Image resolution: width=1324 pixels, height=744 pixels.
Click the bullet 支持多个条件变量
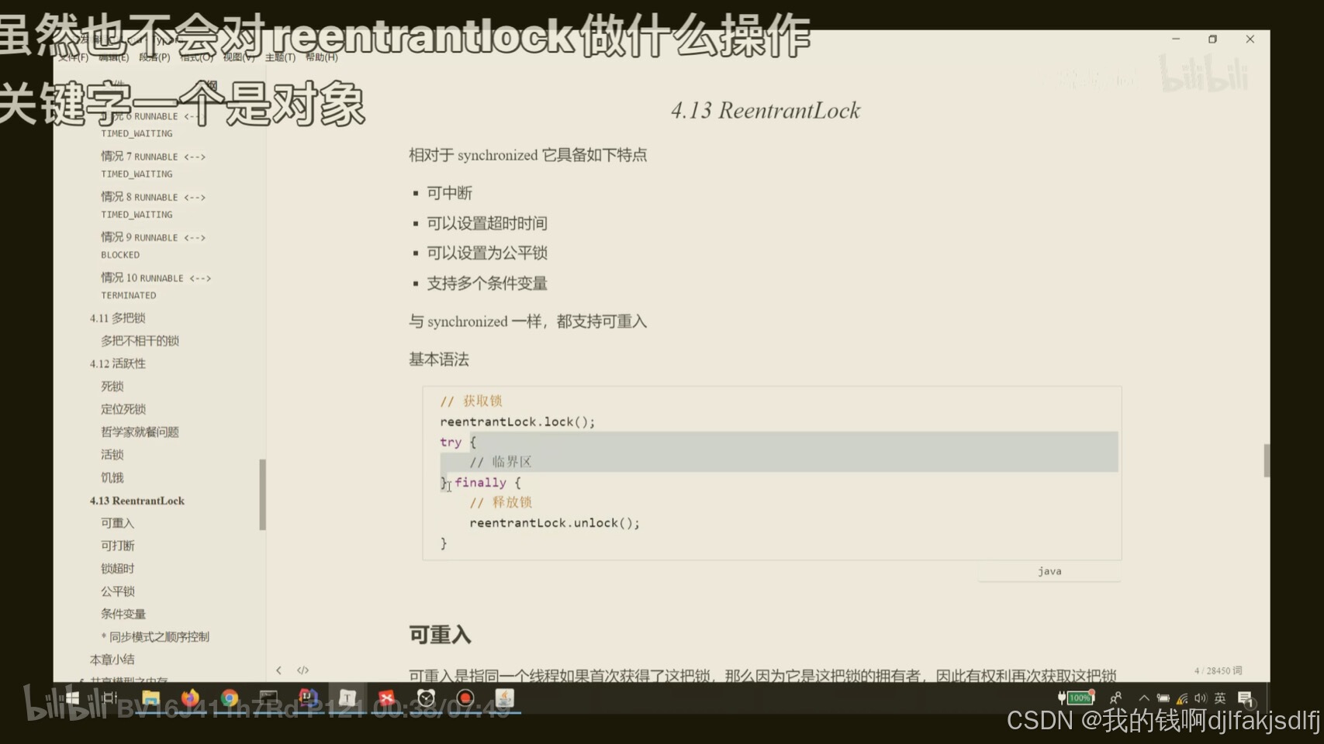tap(487, 283)
